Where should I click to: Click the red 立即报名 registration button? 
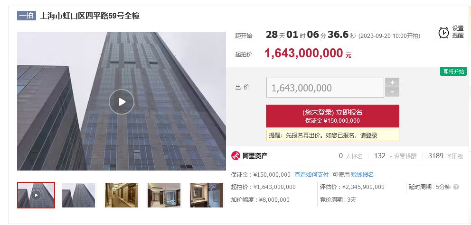coord(332,116)
